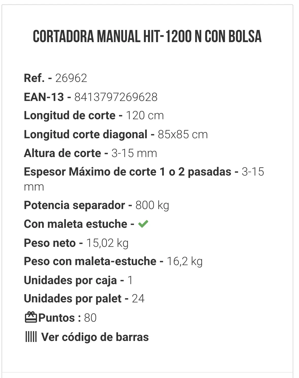Click the Peso neto 15,02 kg value

[x=107, y=243]
